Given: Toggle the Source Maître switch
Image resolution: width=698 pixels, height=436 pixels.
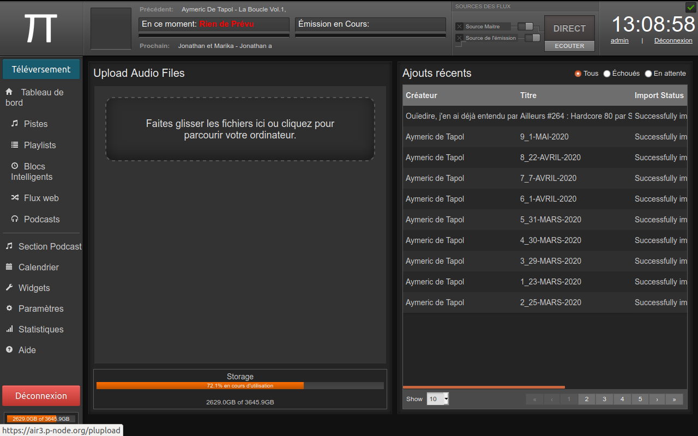Looking at the screenshot, I should [525, 26].
